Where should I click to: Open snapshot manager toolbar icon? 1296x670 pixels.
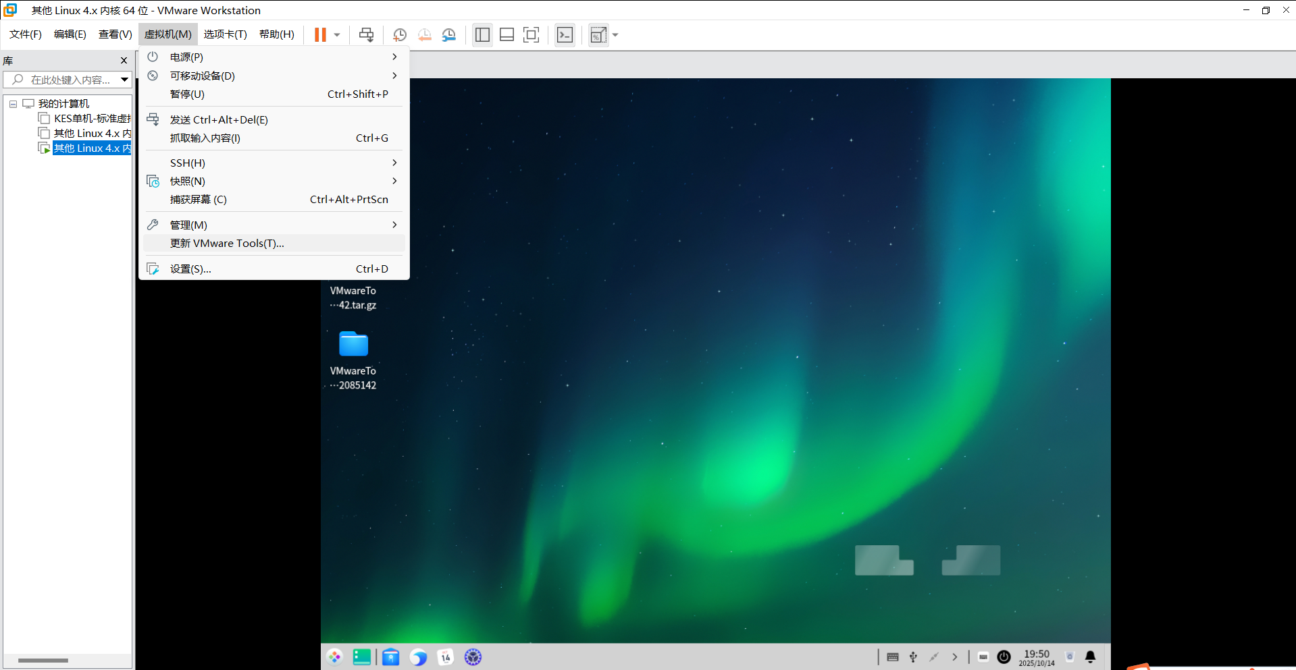click(449, 35)
